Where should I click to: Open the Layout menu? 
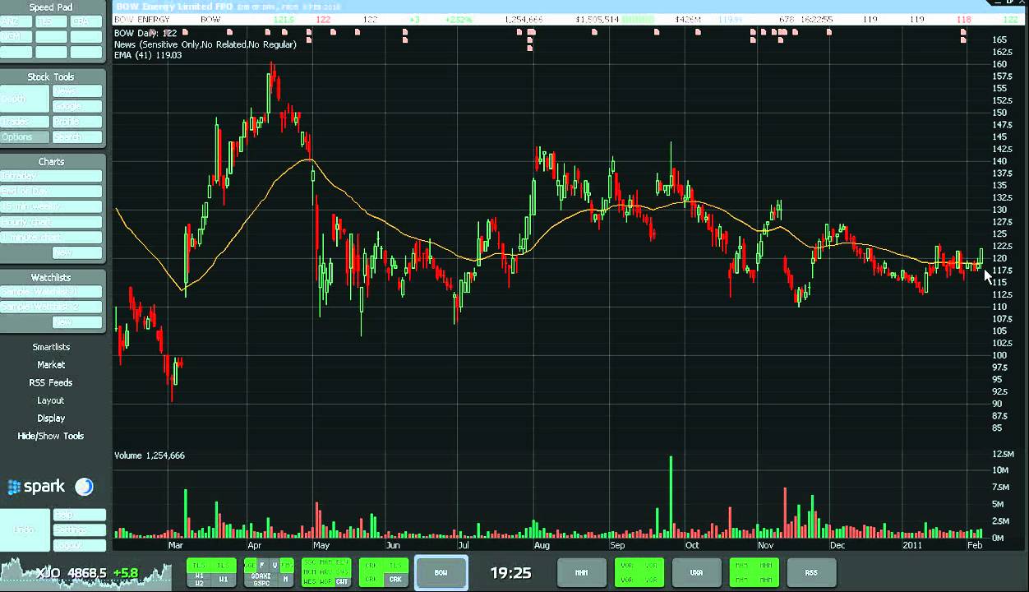click(x=51, y=400)
